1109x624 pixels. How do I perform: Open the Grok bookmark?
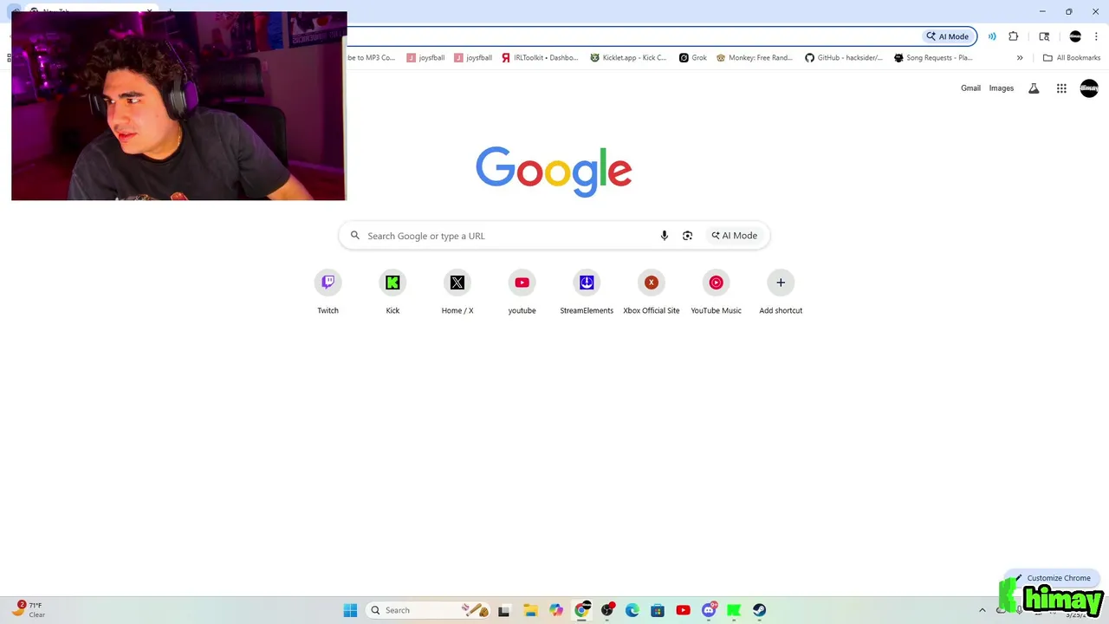pos(693,58)
